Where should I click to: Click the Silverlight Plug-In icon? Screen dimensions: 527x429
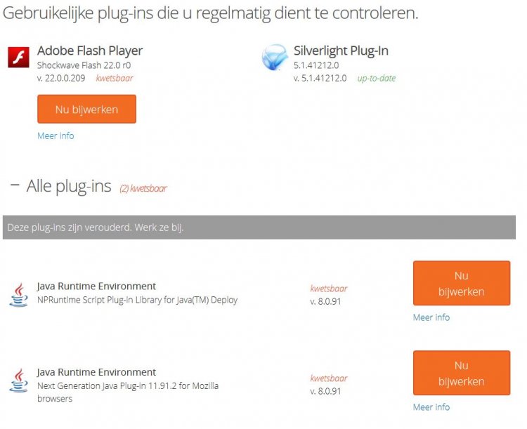(274, 58)
